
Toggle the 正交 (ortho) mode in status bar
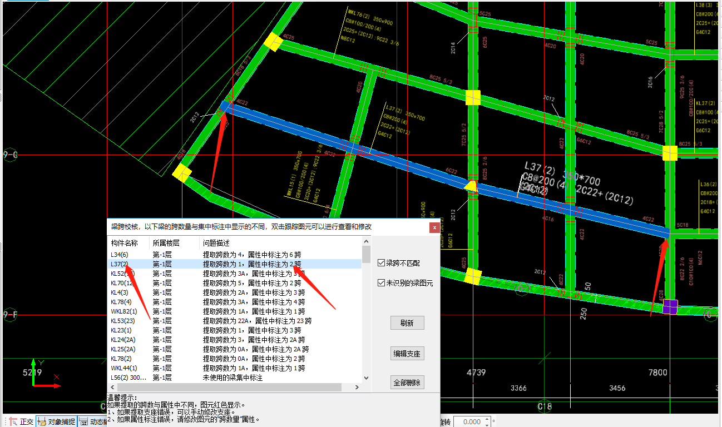click(21, 421)
